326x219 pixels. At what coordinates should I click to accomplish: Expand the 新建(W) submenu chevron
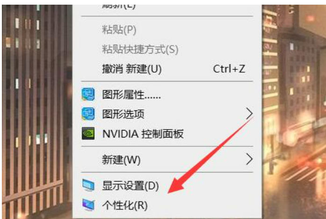pos(249,159)
